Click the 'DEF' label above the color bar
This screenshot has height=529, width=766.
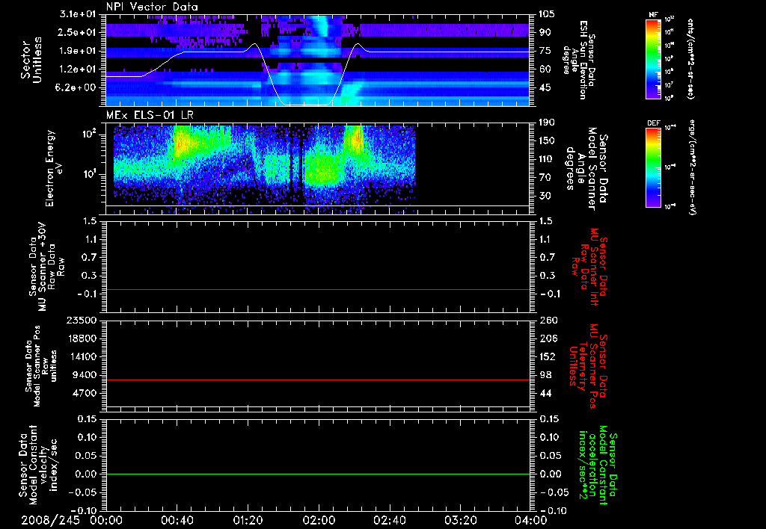coord(653,123)
